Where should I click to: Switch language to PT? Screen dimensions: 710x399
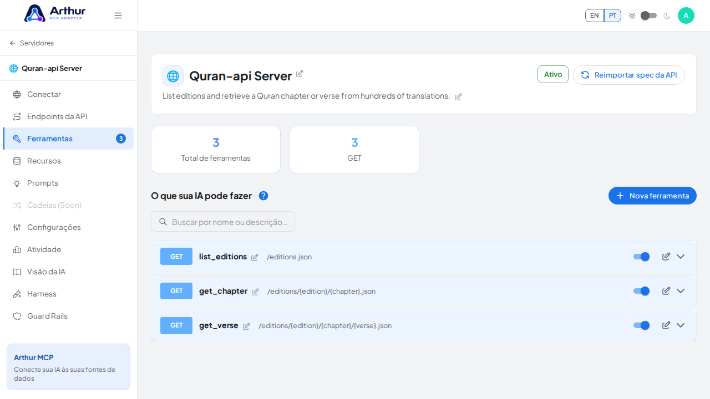point(612,16)
